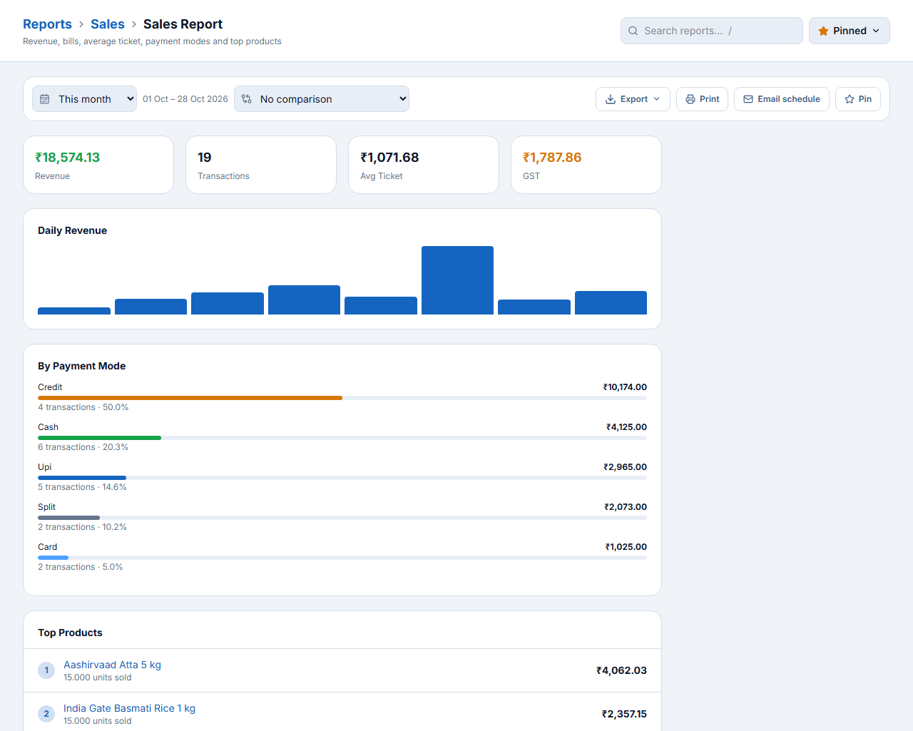913x731 pixels.
Task: Click the rank 2 badge in Top Products
Action: (x=46, y=714)
